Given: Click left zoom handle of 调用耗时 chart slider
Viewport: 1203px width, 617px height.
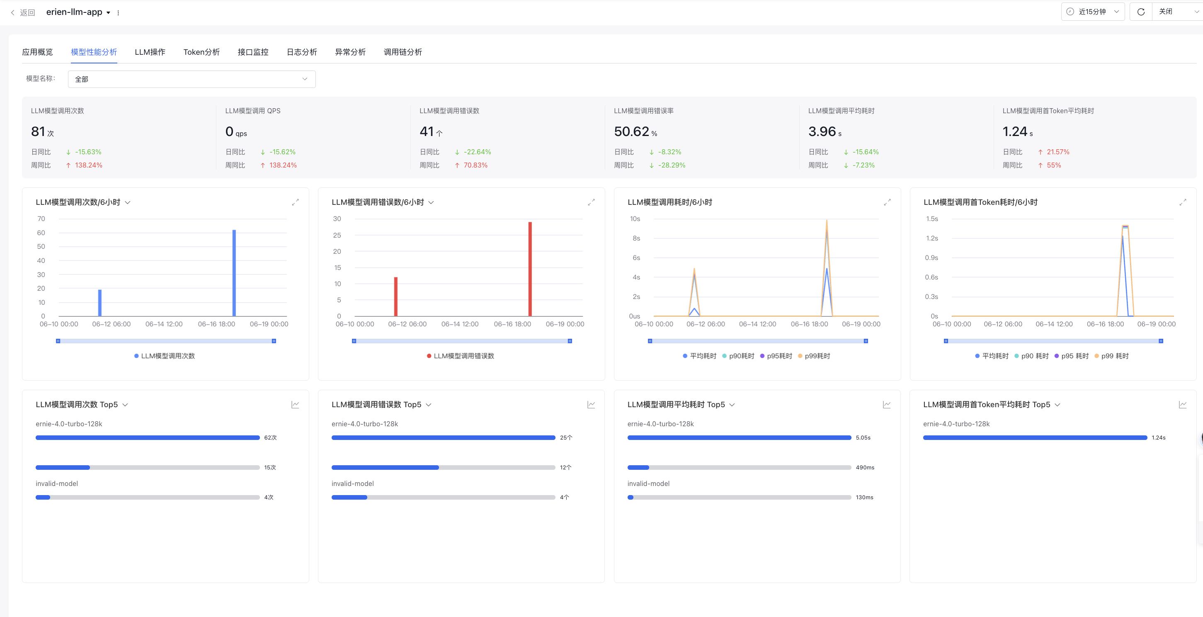Looking at the screenshot, I should (650, 341).
